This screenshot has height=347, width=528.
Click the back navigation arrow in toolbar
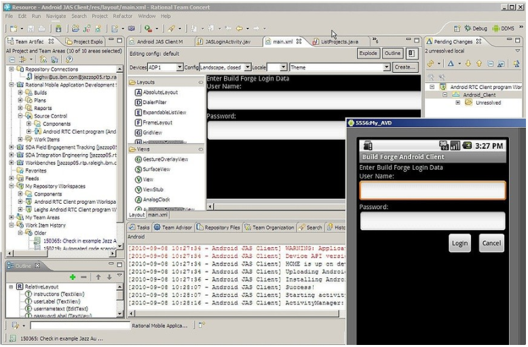[x=239, y=29]
